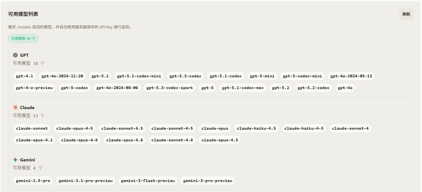
Task: Click the gemini-3.1-pro-preview chip
Action: coord(85,180)
